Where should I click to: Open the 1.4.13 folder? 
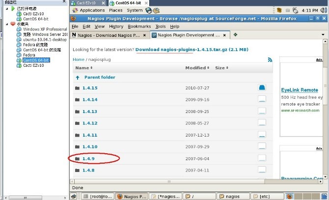tap(90, 112)
